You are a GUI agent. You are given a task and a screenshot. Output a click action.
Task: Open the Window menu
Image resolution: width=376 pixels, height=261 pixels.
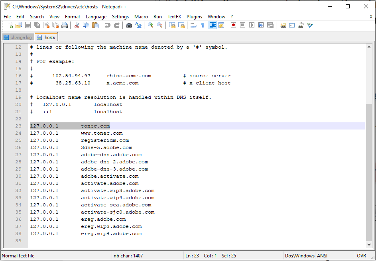pyautogui.click(x=216, y=17)
